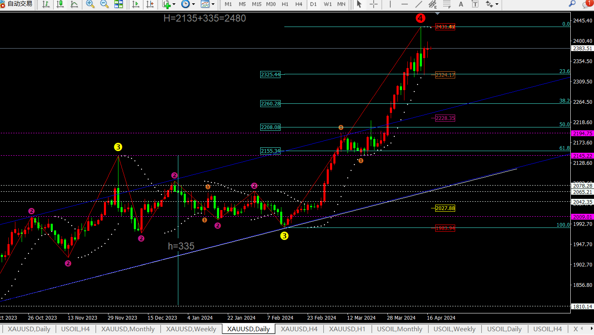
Task: Switch chart to candlesticks type
Action: point(60,4)
